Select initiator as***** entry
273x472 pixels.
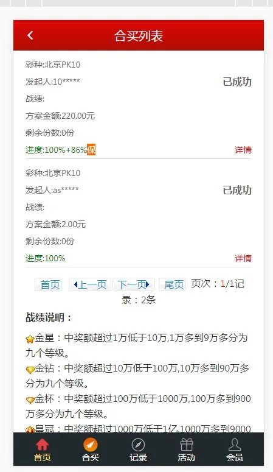[52, 190]
